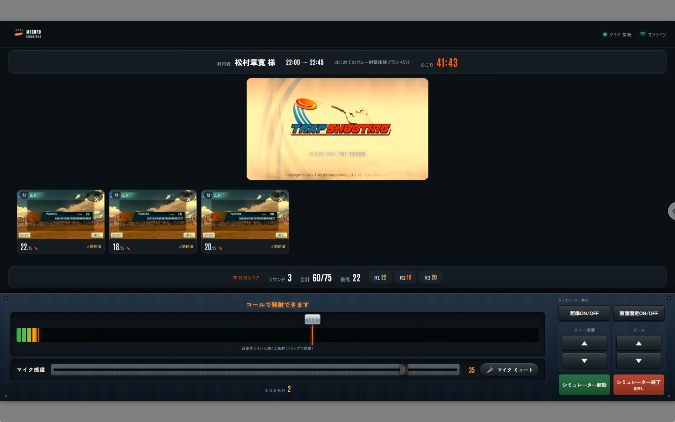This screenshot has height=422, width=675.
Task: Mute the microphone with マイクミュート
Action: (509, 370)
